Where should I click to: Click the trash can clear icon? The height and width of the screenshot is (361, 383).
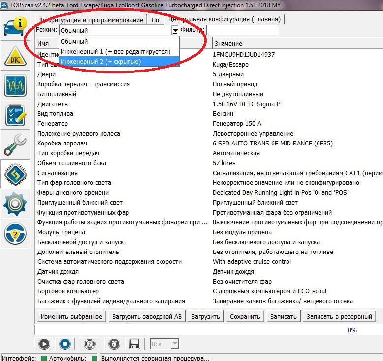click(x=114, y=344)
